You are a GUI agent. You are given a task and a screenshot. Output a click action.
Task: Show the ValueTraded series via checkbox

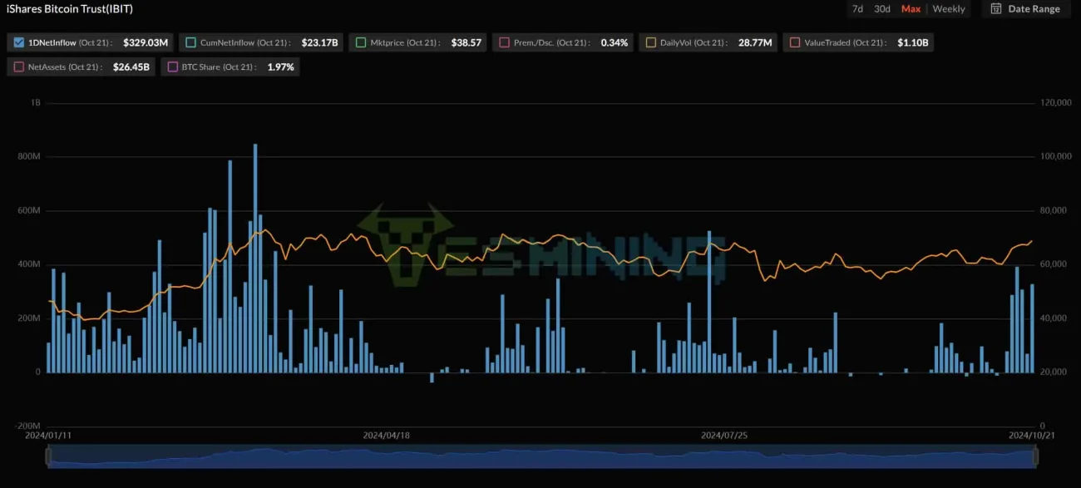795,42
